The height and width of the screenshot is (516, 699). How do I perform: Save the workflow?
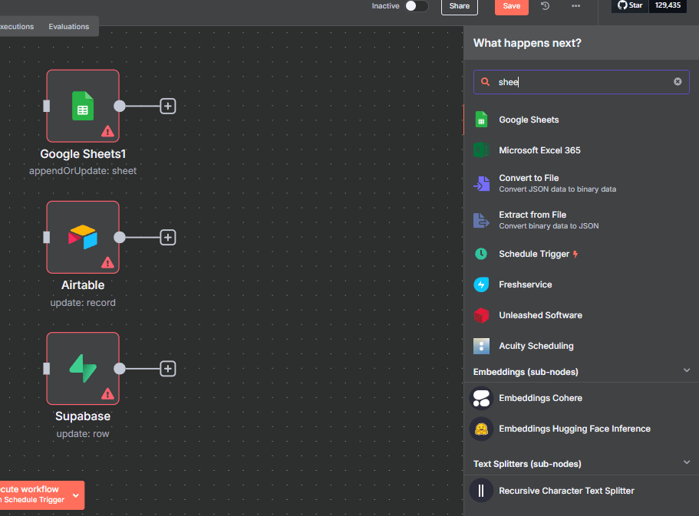(512, 6)
